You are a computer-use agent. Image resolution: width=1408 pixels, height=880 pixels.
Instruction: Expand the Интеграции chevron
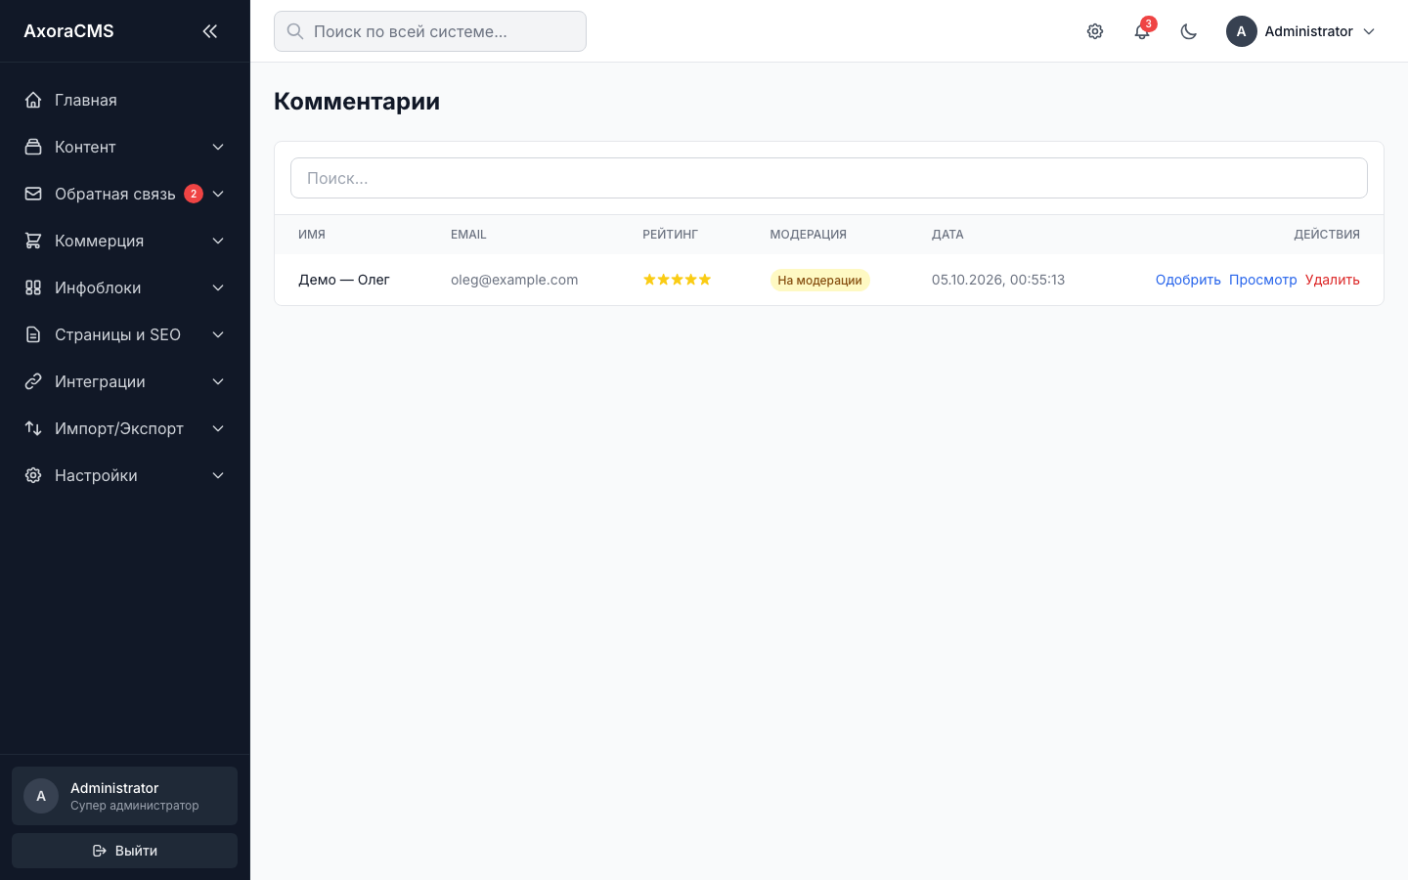point(218,381)
